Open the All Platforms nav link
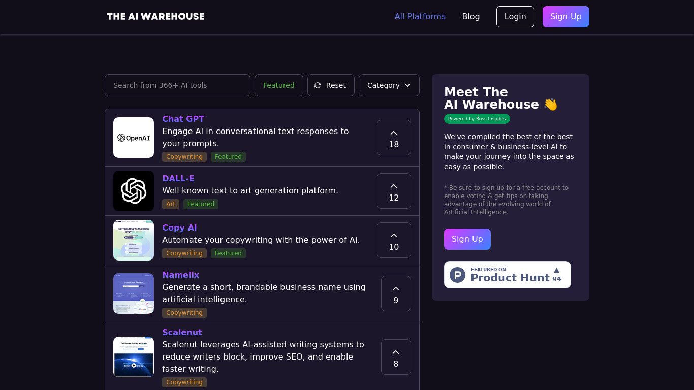The height and width of the screenshot is (390, 694). (420, 16)
